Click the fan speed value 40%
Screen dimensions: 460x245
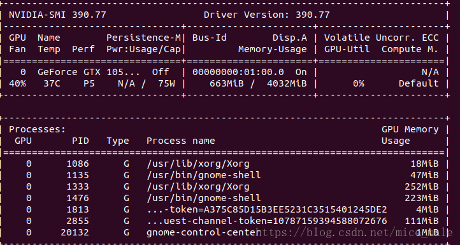click(x=17, y=83)
